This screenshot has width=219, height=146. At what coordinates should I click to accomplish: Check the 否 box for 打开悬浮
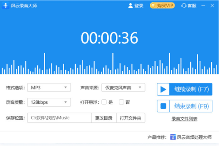click(122, 102)
